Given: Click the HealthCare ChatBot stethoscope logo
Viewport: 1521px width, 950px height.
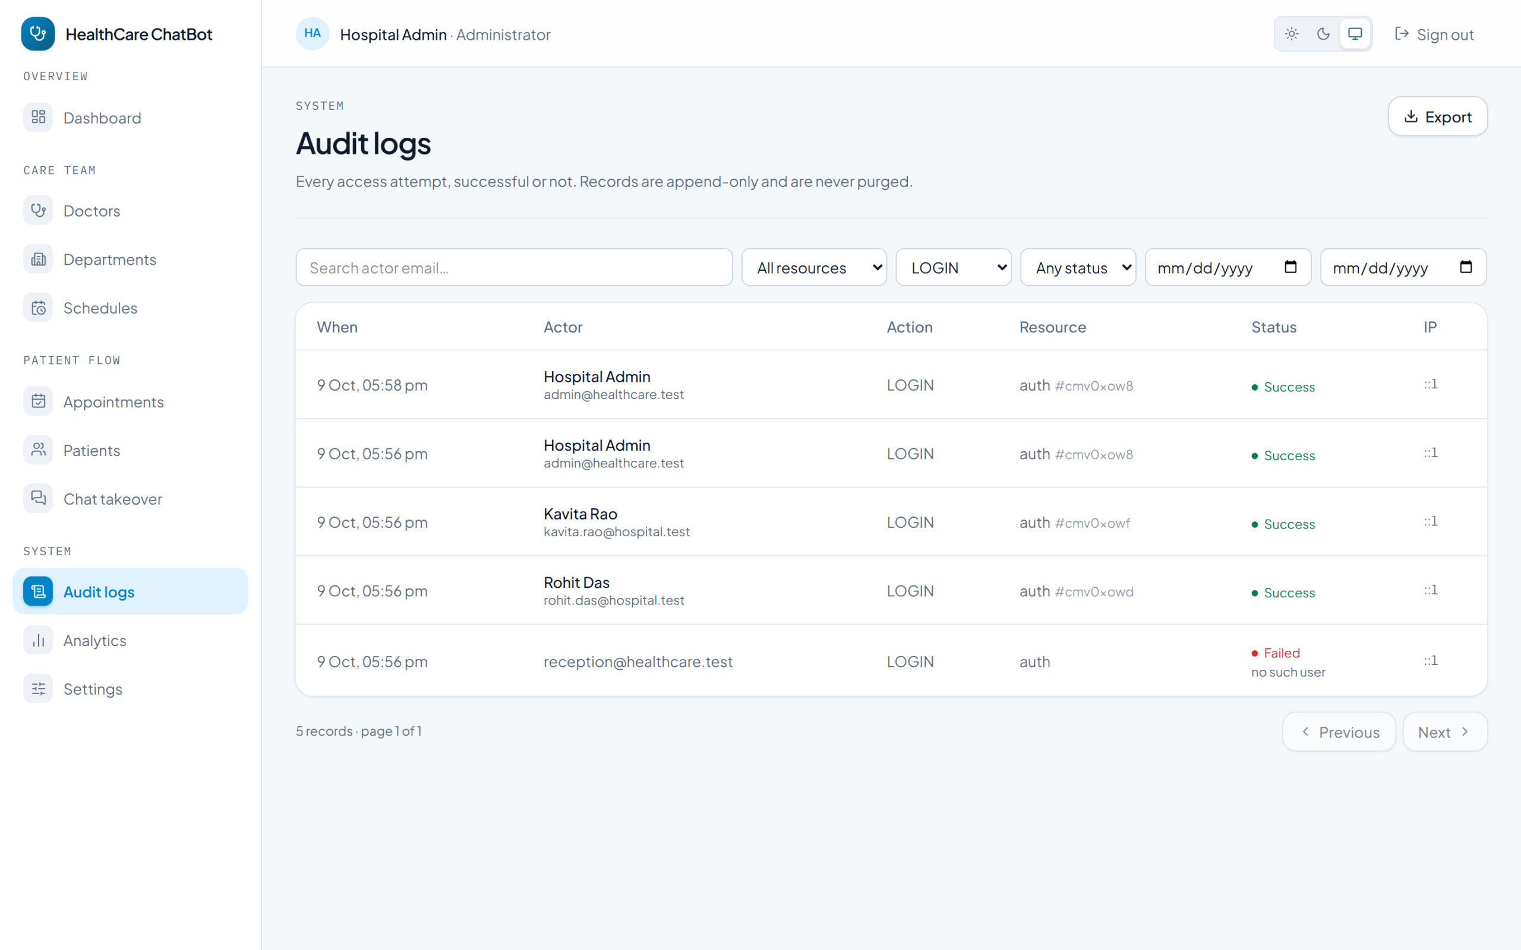Looking at the screenshot, I should click(37, 34).
